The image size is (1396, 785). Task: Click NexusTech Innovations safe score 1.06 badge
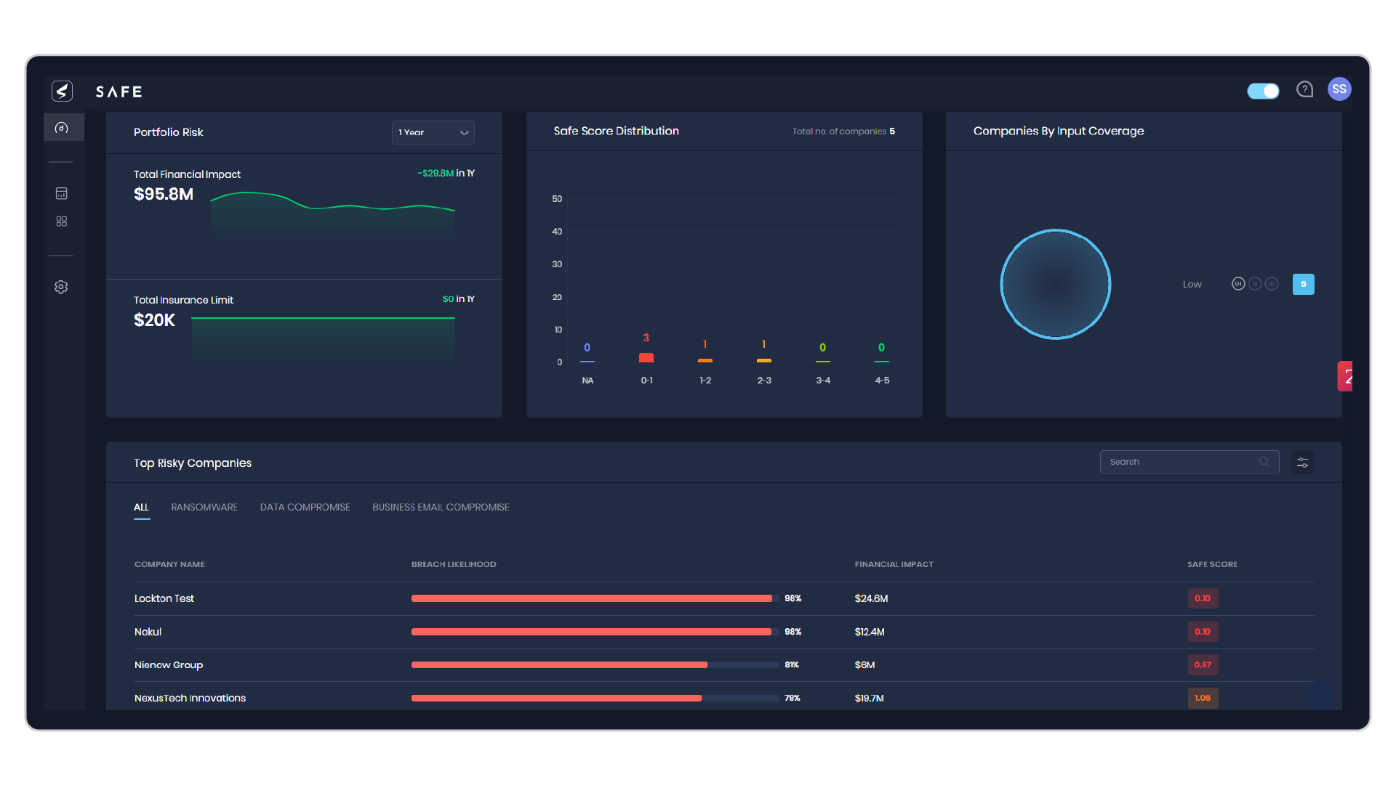[x=1203, y=698]
